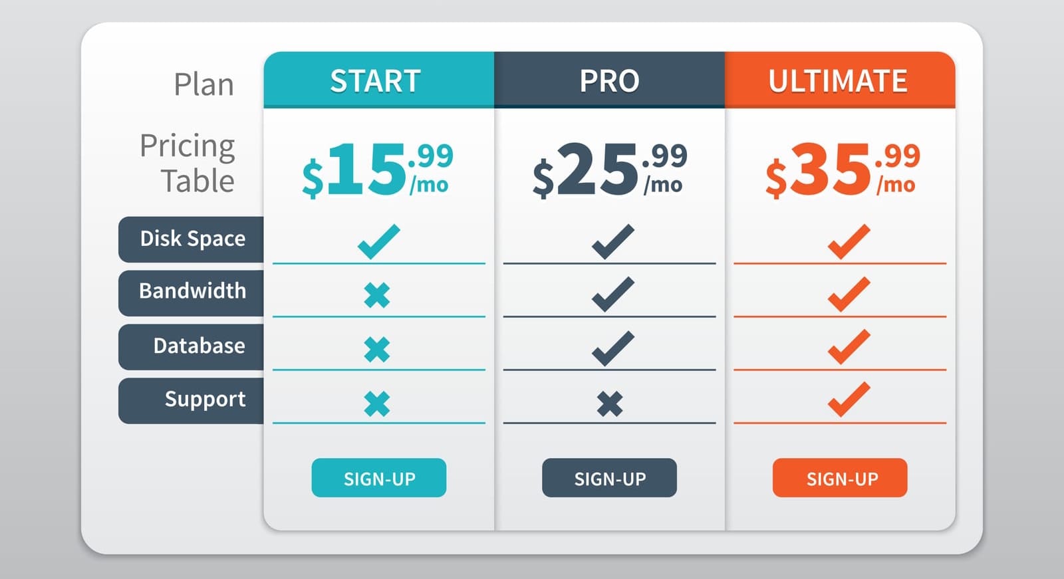Viewport: 1064px width, 579px height.
Task: Click the PRO plan Support cross icon
Action: (610, 404)
